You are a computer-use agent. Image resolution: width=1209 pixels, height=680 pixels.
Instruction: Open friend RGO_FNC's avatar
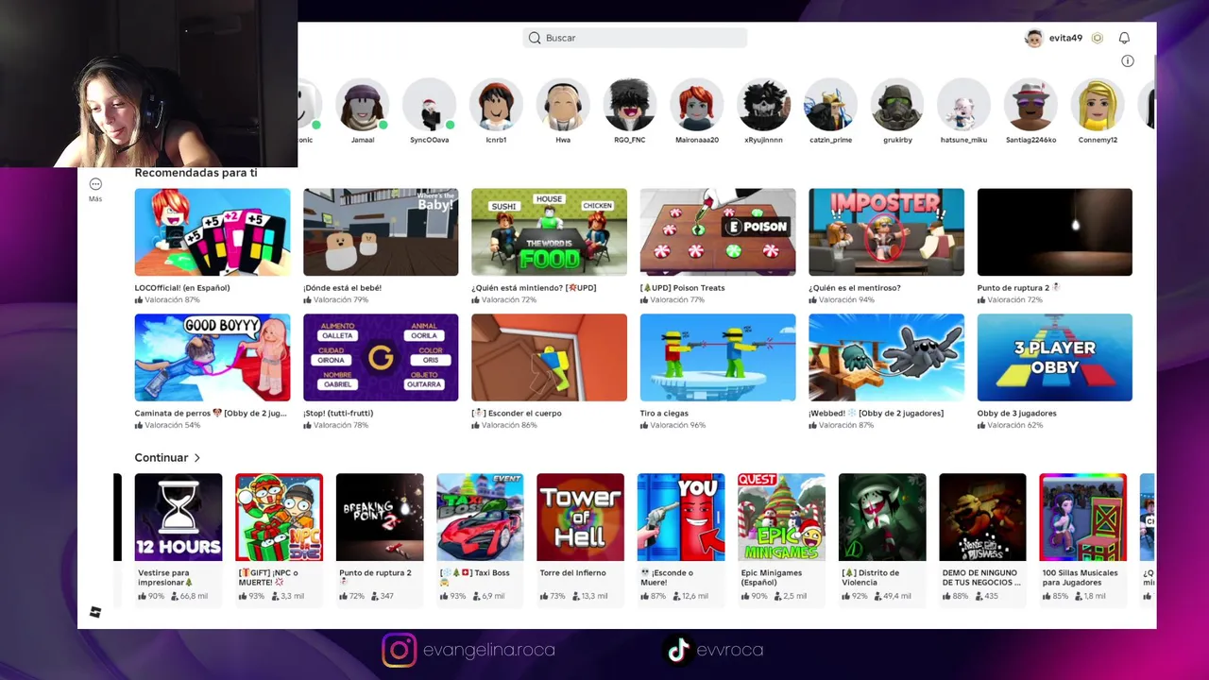[x=630, y=105]
